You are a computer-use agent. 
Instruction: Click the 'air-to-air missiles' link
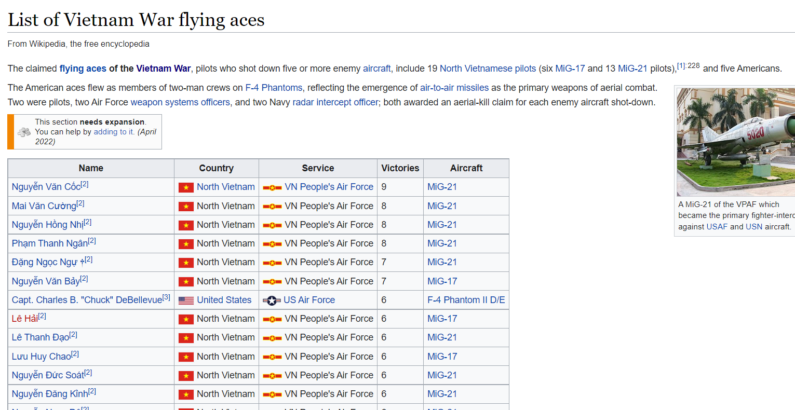tap(454, 88)
